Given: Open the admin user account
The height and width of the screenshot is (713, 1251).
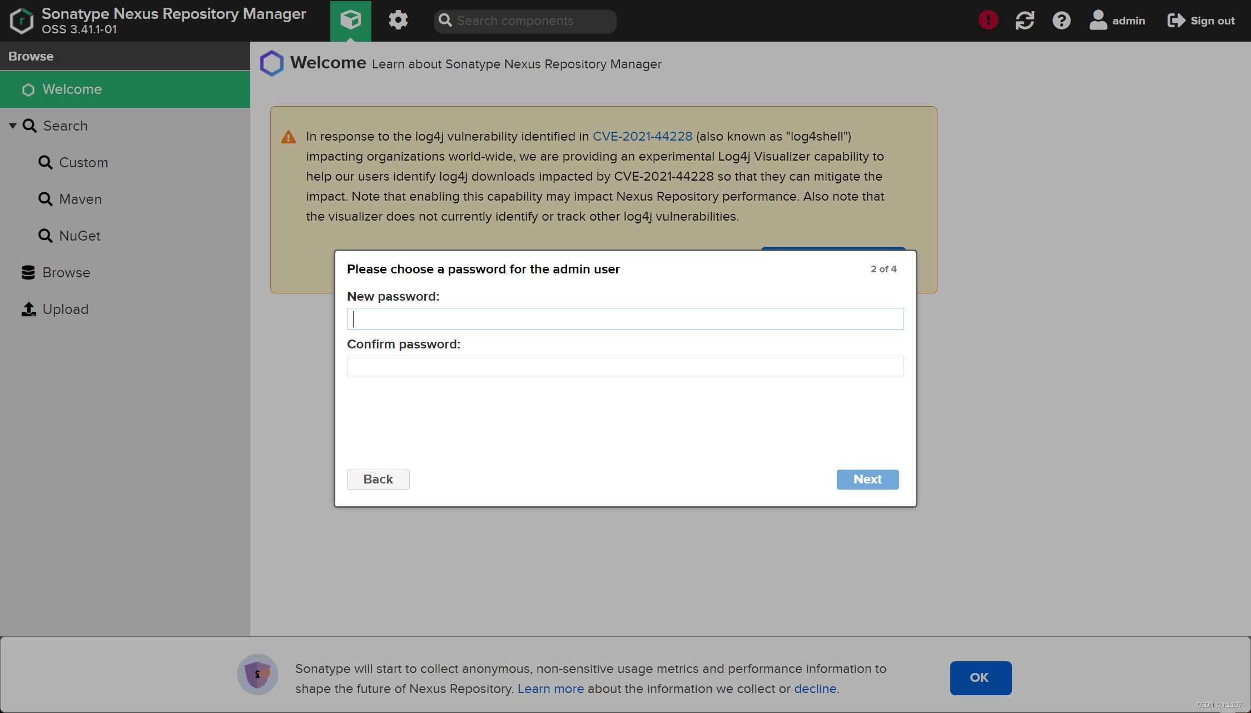Looking at the screenshot, I should (1117, 21).
